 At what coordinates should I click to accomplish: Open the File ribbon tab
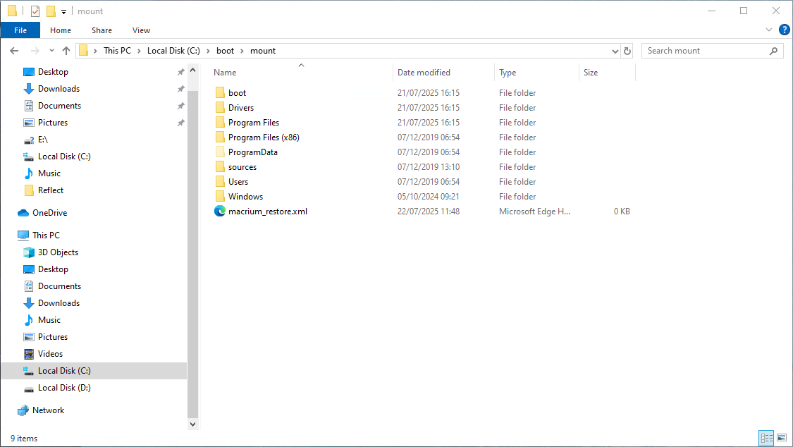click(20, 30)
